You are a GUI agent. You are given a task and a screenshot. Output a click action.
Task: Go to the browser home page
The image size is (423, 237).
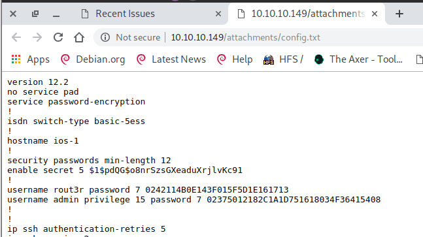click(79, 37)
